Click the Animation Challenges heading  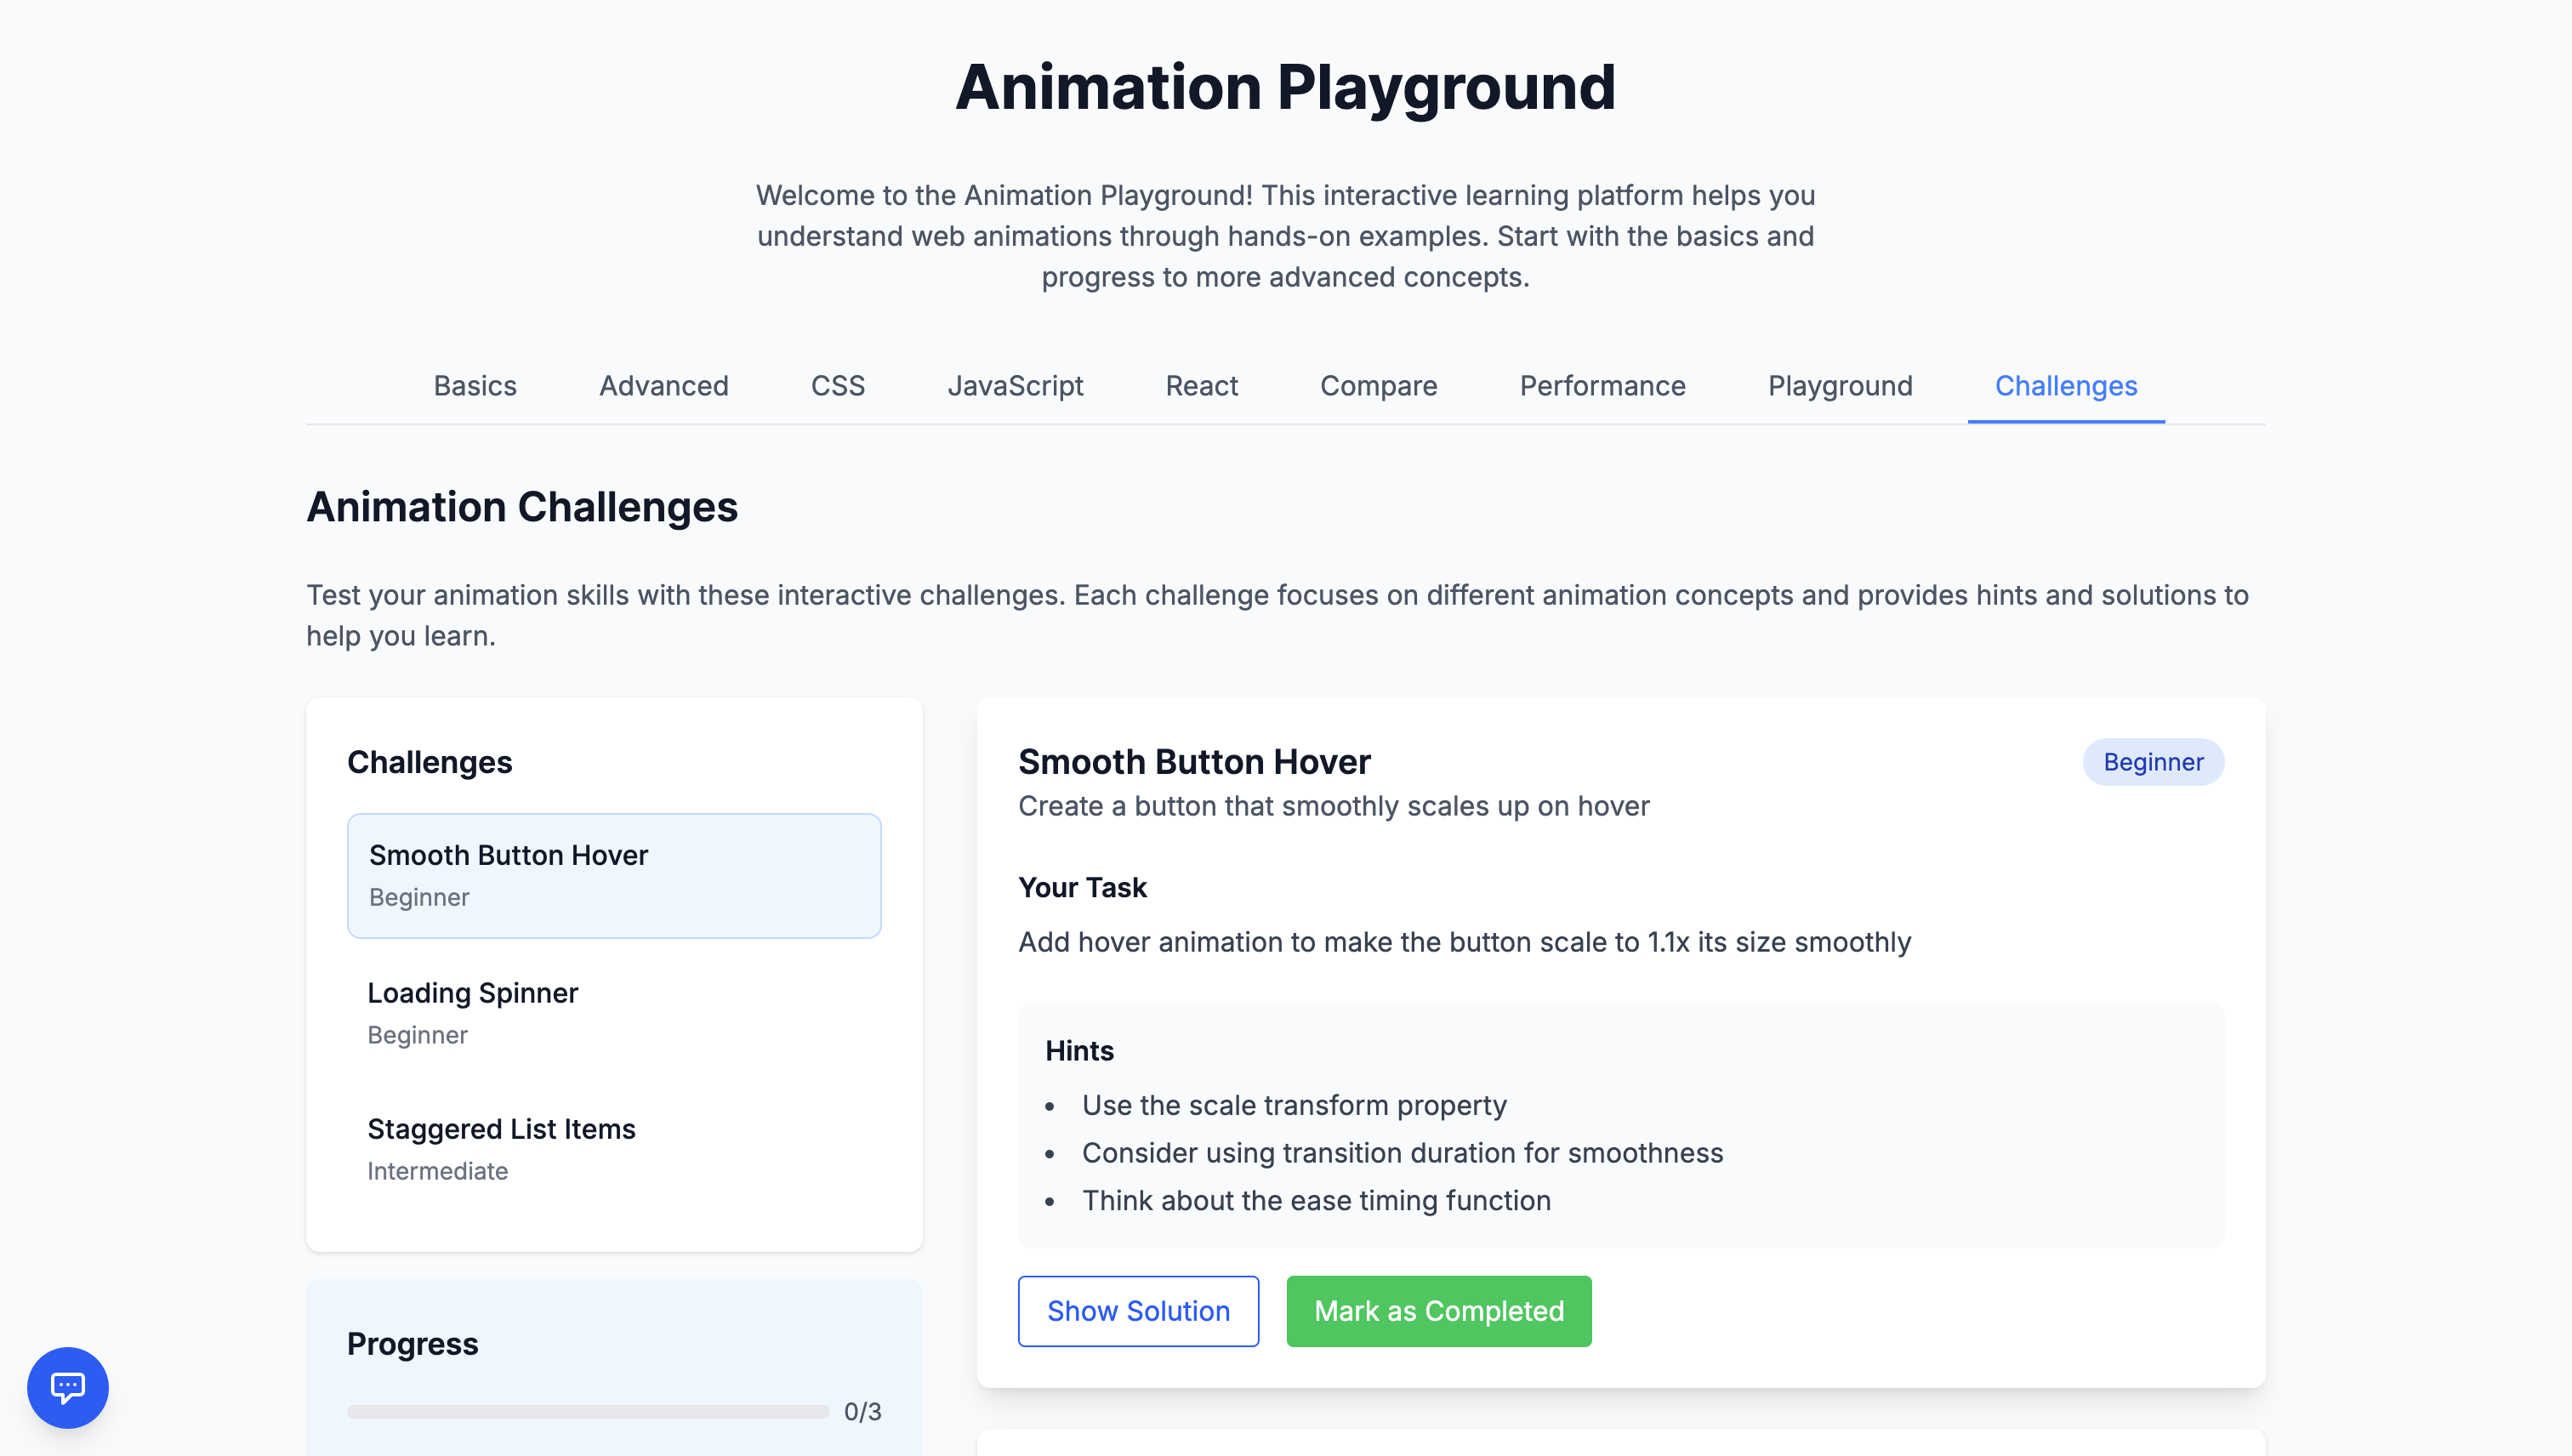(522, 506)
